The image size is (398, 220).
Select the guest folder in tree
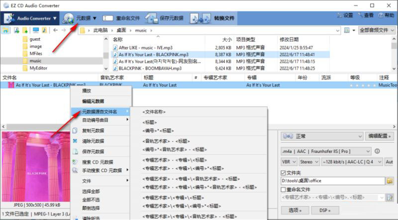(x=35, y=39)
